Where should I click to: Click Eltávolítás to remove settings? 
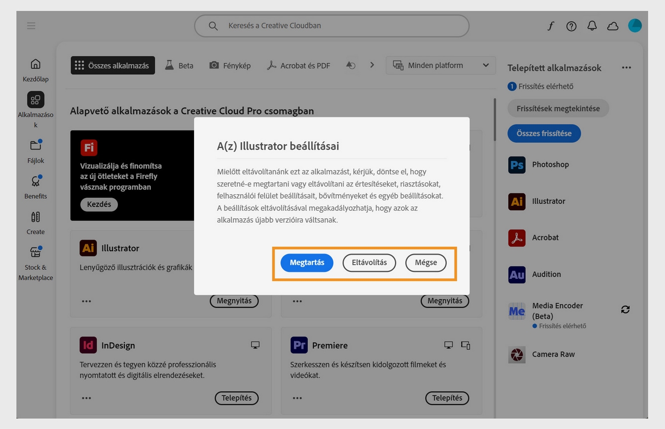click(369, 262)
